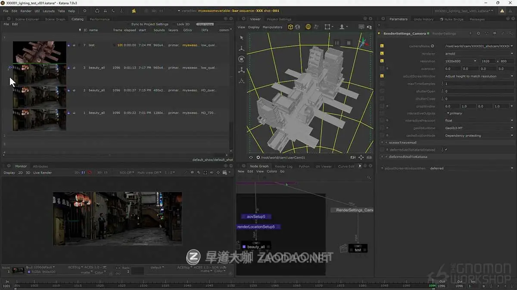Select the arrow selection tool in Viewer
Screen dimensions: 517x290
click(242, 38)
